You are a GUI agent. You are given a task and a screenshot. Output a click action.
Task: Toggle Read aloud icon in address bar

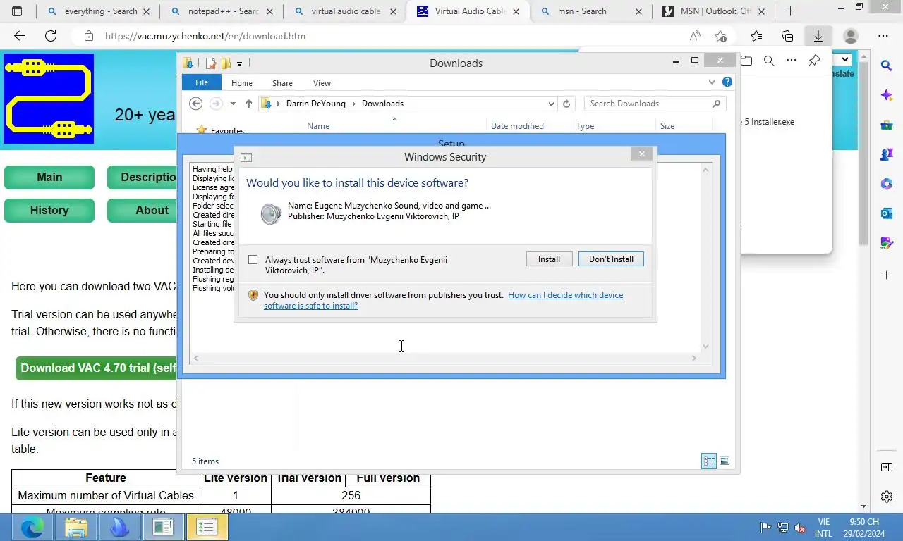click(695, 36)
